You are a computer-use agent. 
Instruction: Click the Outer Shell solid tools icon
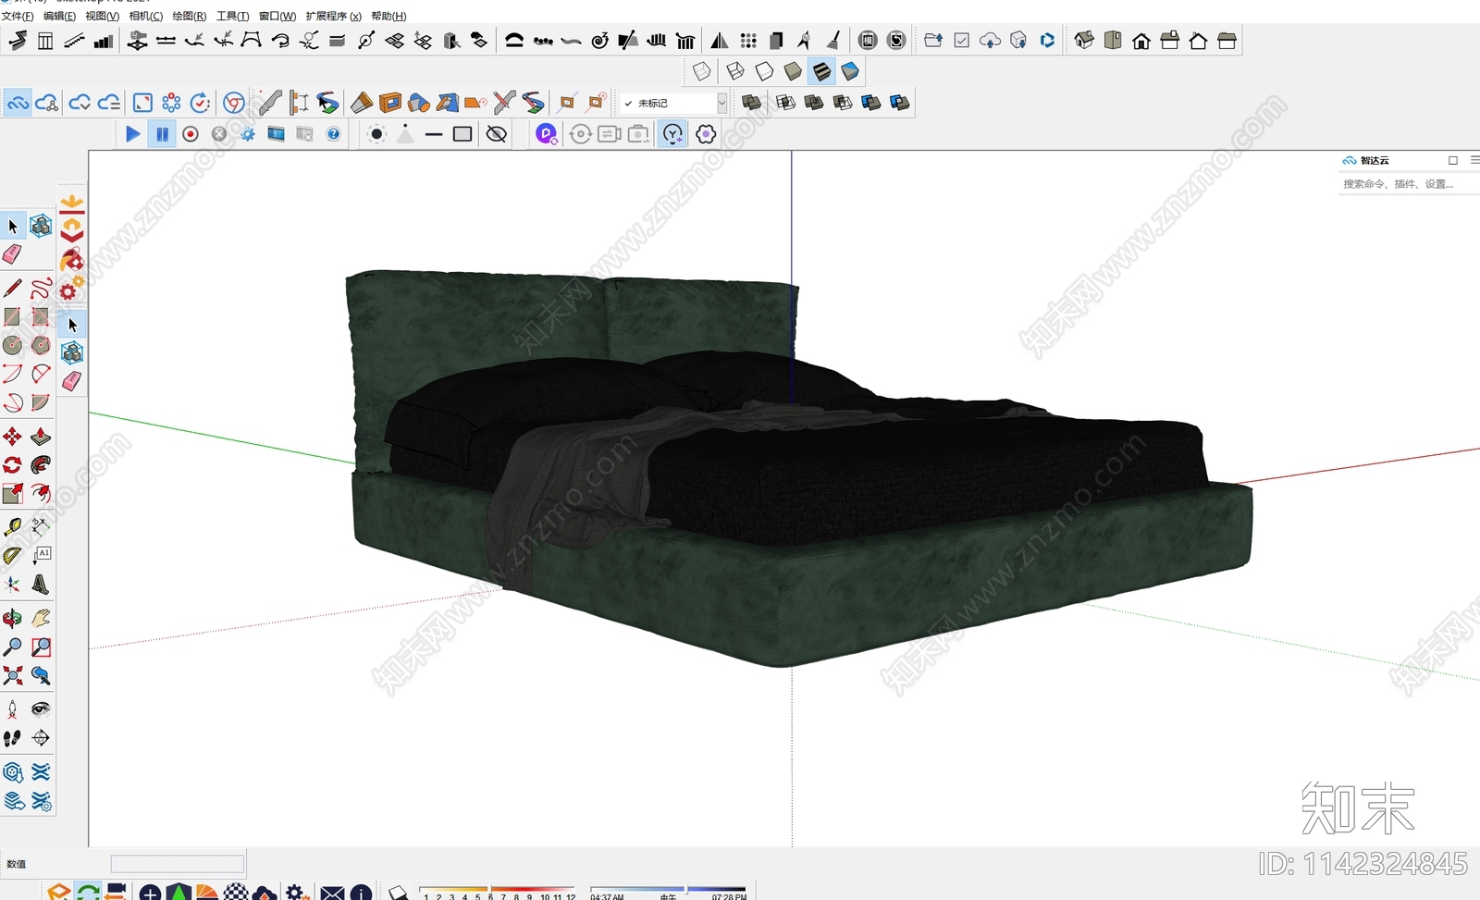coord(751,103)
